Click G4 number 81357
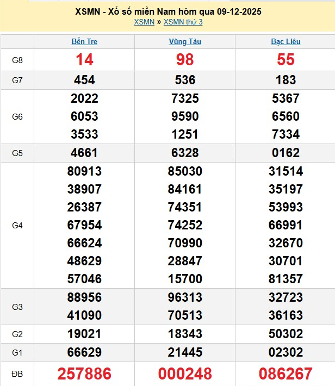The width and height of the screenshot is (335, 386). click(286, 279)
